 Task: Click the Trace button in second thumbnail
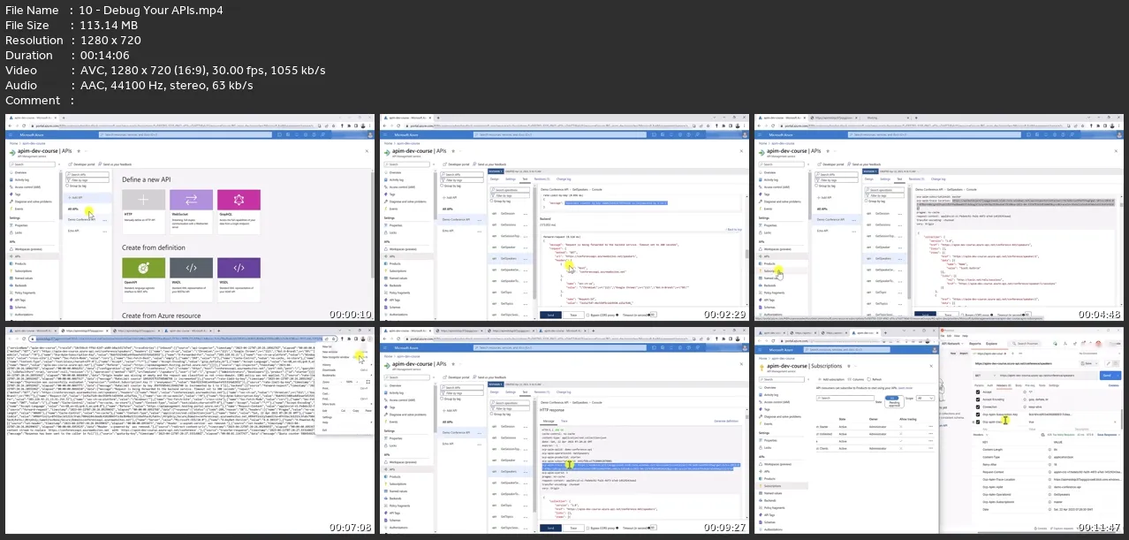573,315
